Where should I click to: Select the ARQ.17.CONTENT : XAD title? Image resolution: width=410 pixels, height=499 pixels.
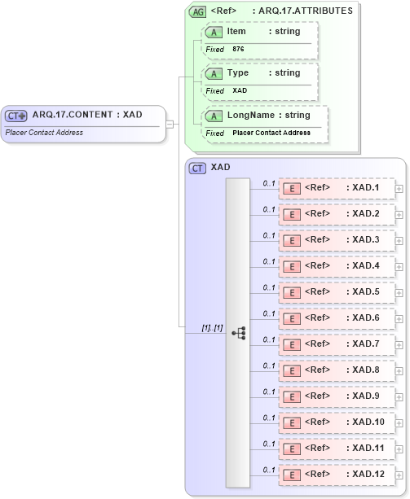[x=87, y=115]
